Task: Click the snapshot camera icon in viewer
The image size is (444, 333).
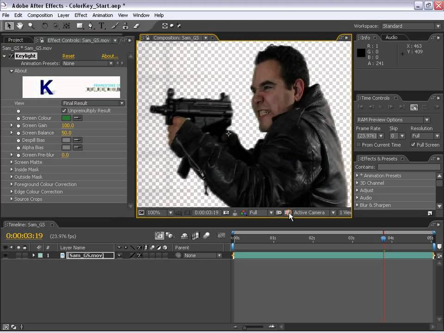Action: point(226,213)
